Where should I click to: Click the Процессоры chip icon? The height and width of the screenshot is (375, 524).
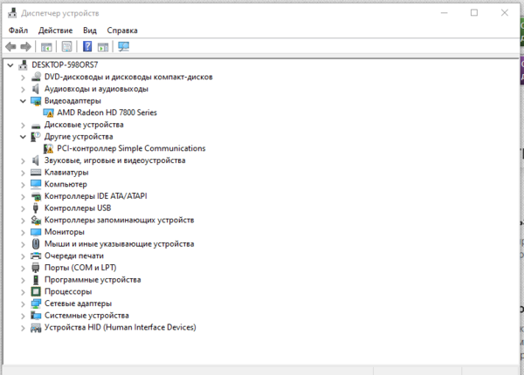36,291
